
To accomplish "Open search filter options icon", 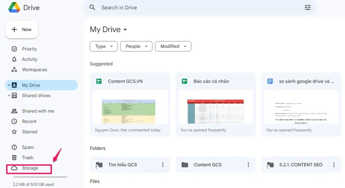I will click(307, 8).
